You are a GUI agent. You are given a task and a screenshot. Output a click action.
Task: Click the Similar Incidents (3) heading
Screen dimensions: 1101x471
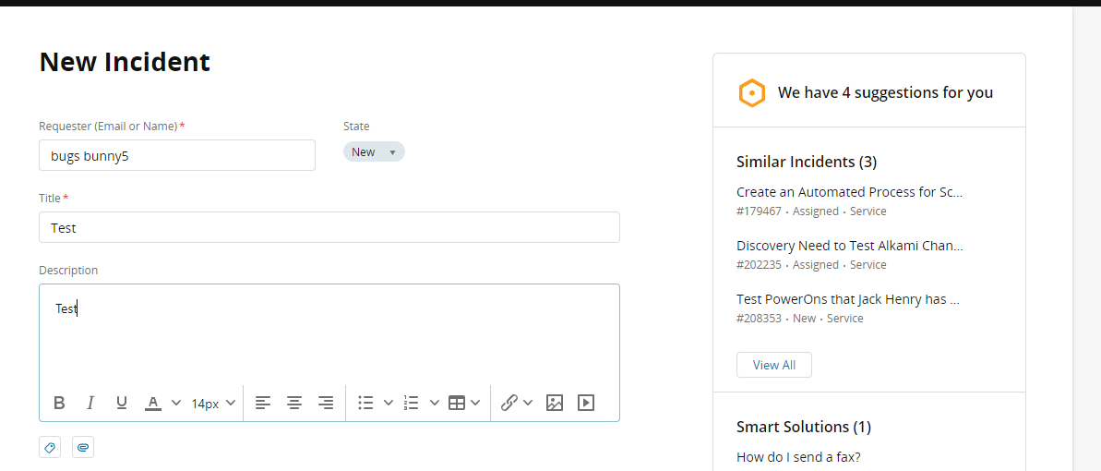pyautogui.click(x=807, y=162)
